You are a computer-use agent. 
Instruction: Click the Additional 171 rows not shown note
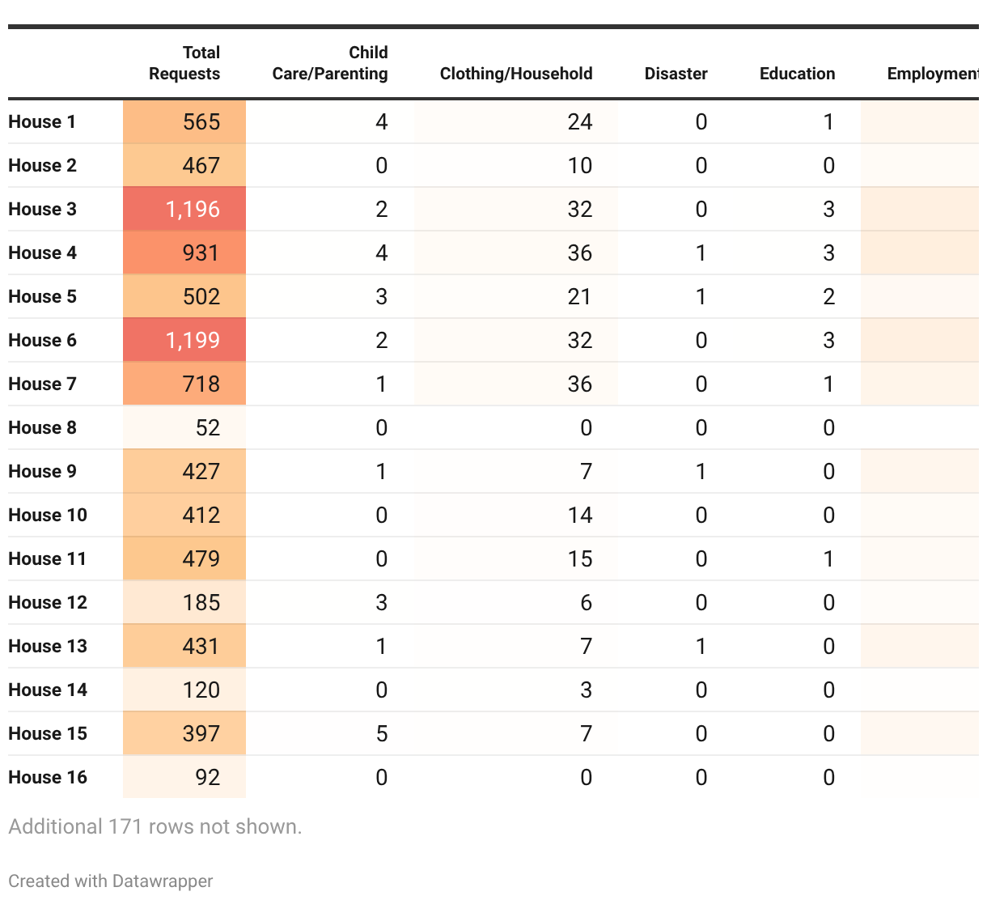[x=155, y=826]
